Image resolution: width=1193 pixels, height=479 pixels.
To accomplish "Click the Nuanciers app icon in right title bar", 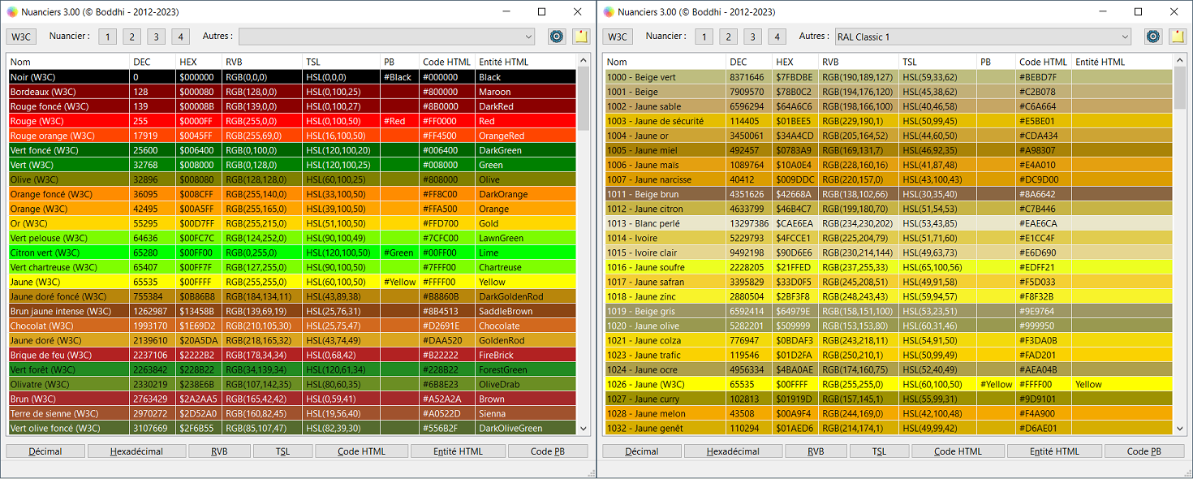I will pyautogui.click(x=608, y=12).
